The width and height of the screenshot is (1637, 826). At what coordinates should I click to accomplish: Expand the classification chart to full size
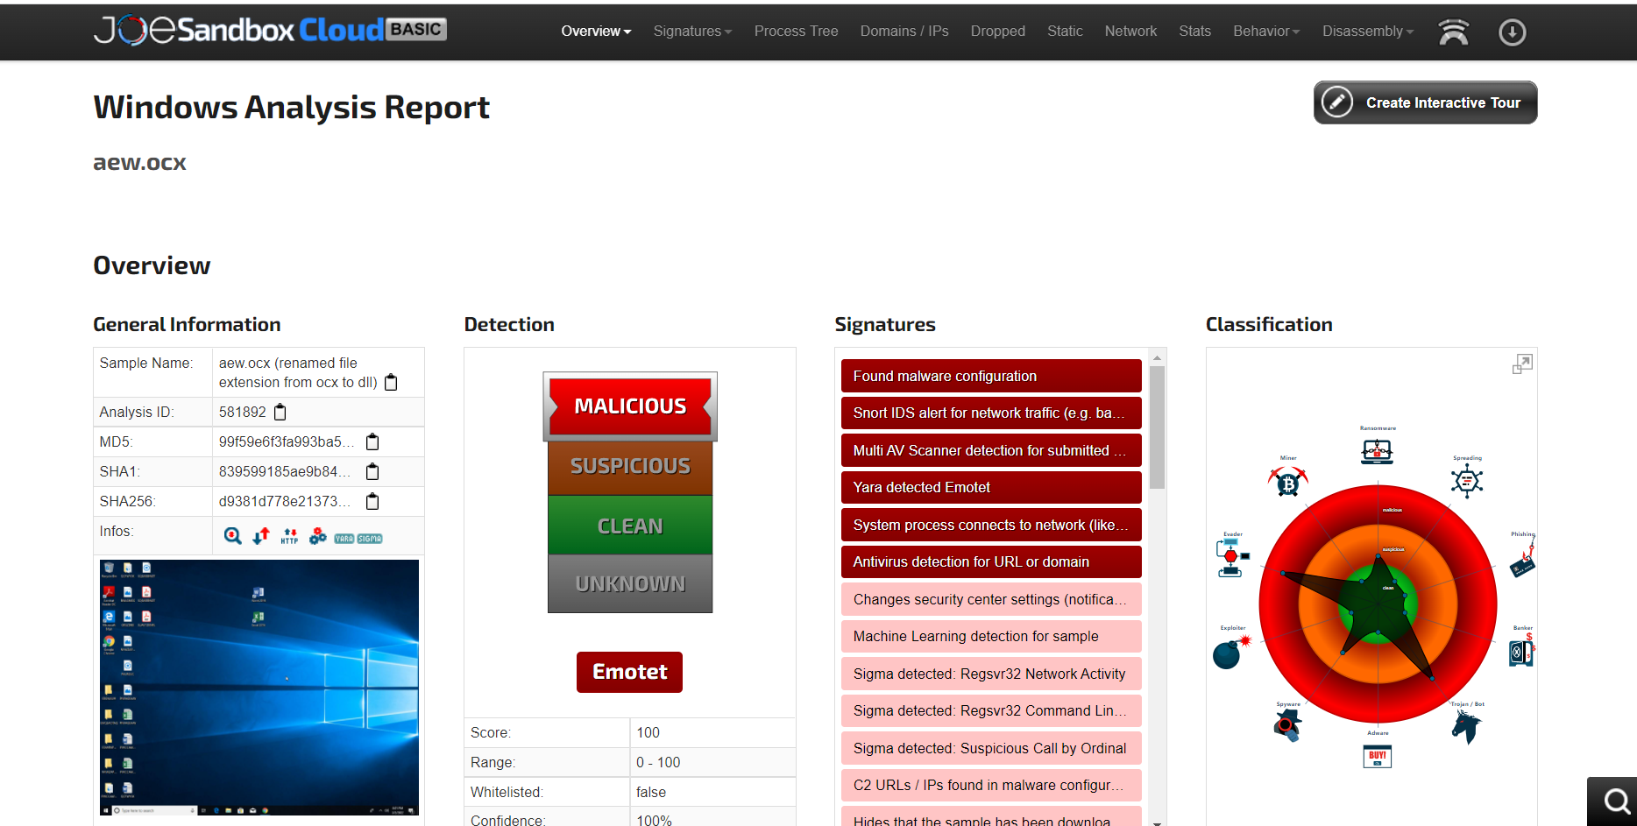(x=1522, y=364)
